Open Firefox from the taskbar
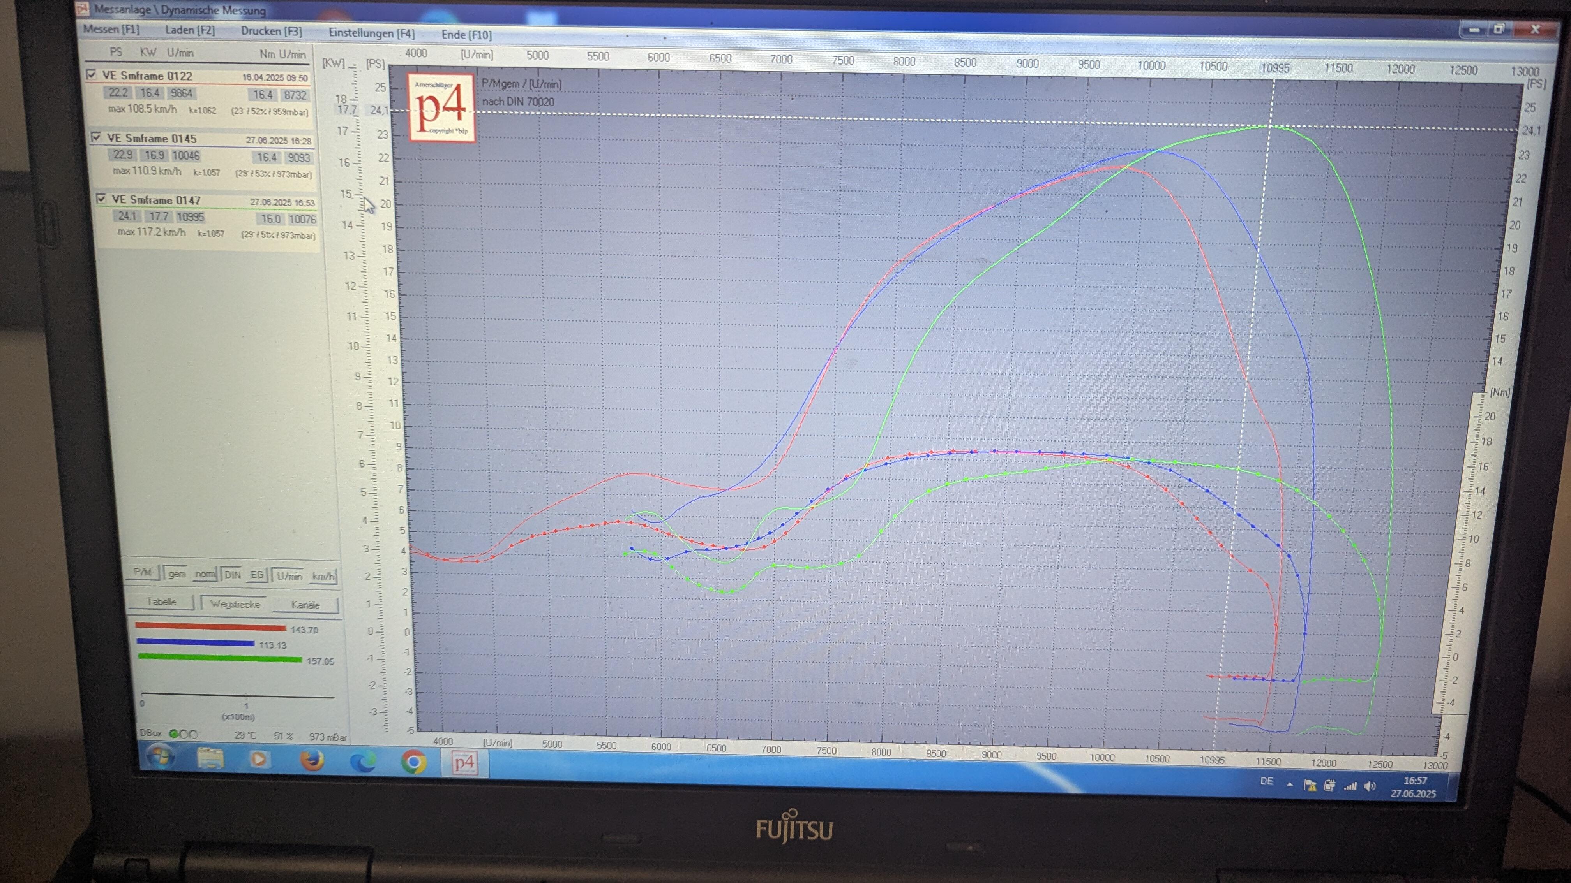The image size is (1571, 883). (312, 760)
